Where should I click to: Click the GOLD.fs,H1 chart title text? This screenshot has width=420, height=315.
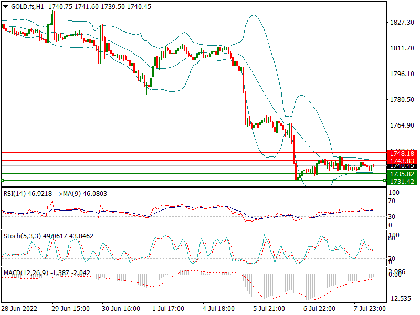(x=27, y=7)
